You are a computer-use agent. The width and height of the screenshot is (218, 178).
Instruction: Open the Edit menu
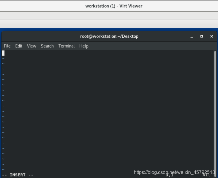(19, 46)
